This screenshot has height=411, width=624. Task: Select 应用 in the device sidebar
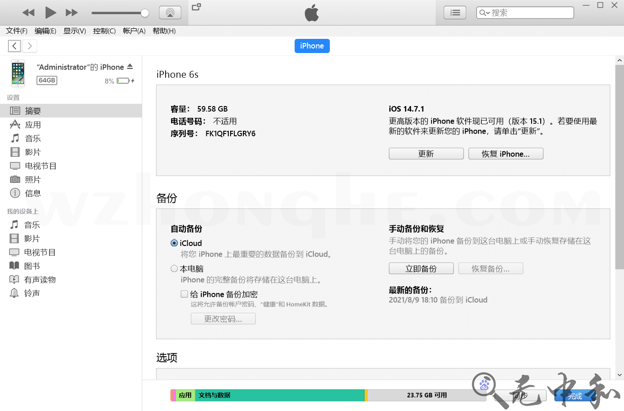coord(33,124)
